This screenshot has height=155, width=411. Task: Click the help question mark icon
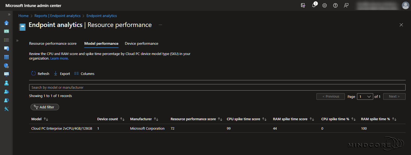tap(335, 5)
